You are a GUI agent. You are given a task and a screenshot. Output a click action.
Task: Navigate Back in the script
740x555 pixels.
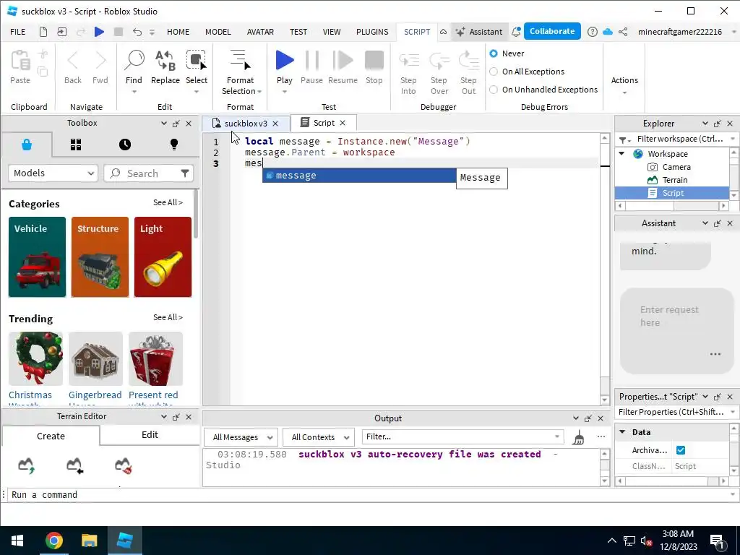(73, 61)
